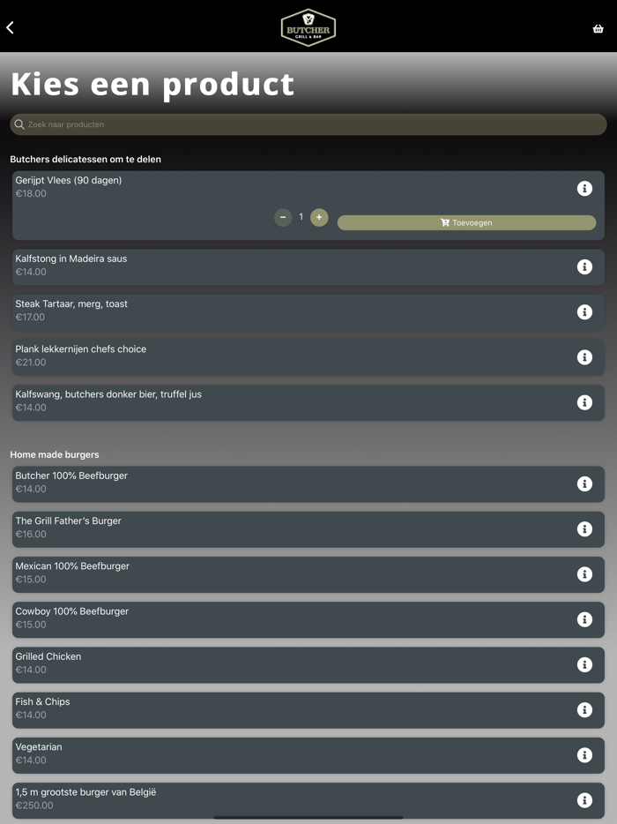Decrease quantity with minus button
The width and height of the screenshot is (617, 824).
click(283, 217)
